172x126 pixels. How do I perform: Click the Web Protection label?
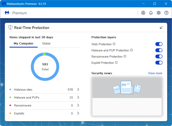tap(101, 44)
